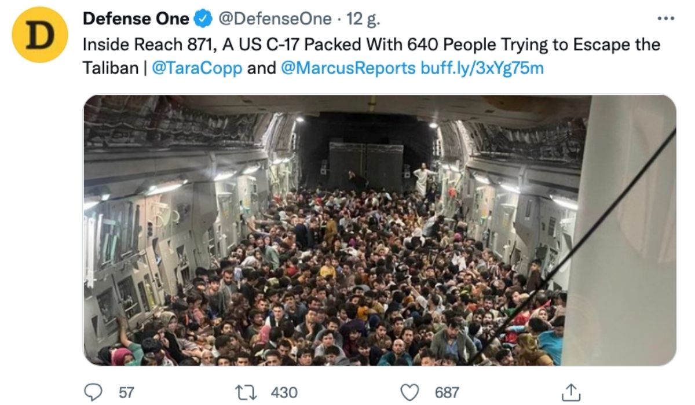Follow the buff.ly/3xYg75m link
The width and height of the screenshot is (695, 405).
tap(482, 68)
